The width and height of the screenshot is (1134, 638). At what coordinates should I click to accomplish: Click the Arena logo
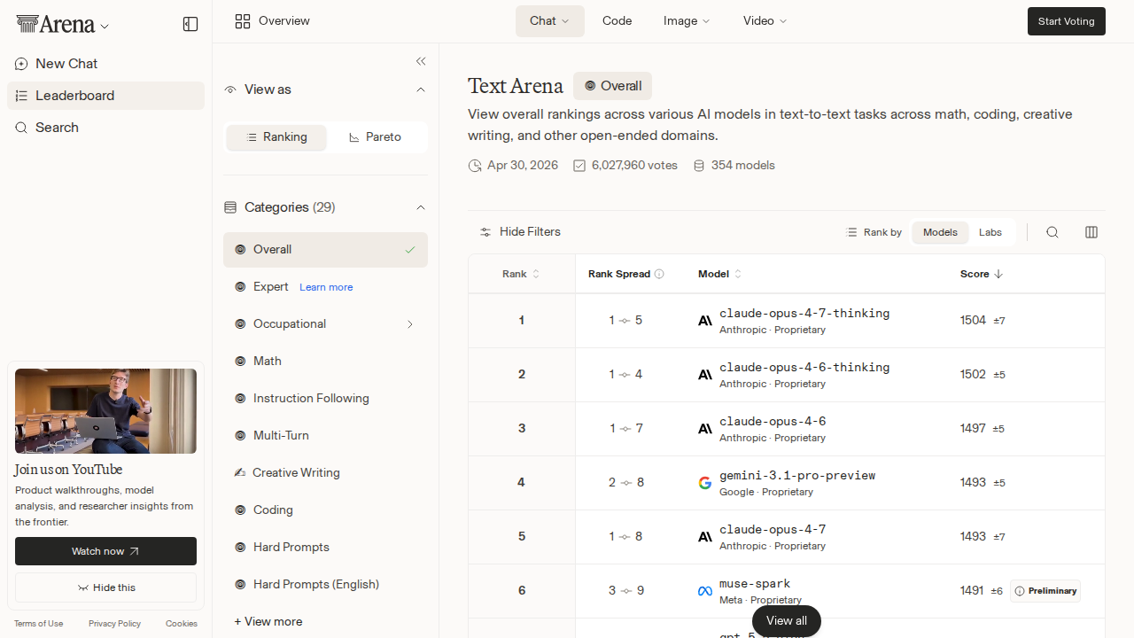point(55,24)
